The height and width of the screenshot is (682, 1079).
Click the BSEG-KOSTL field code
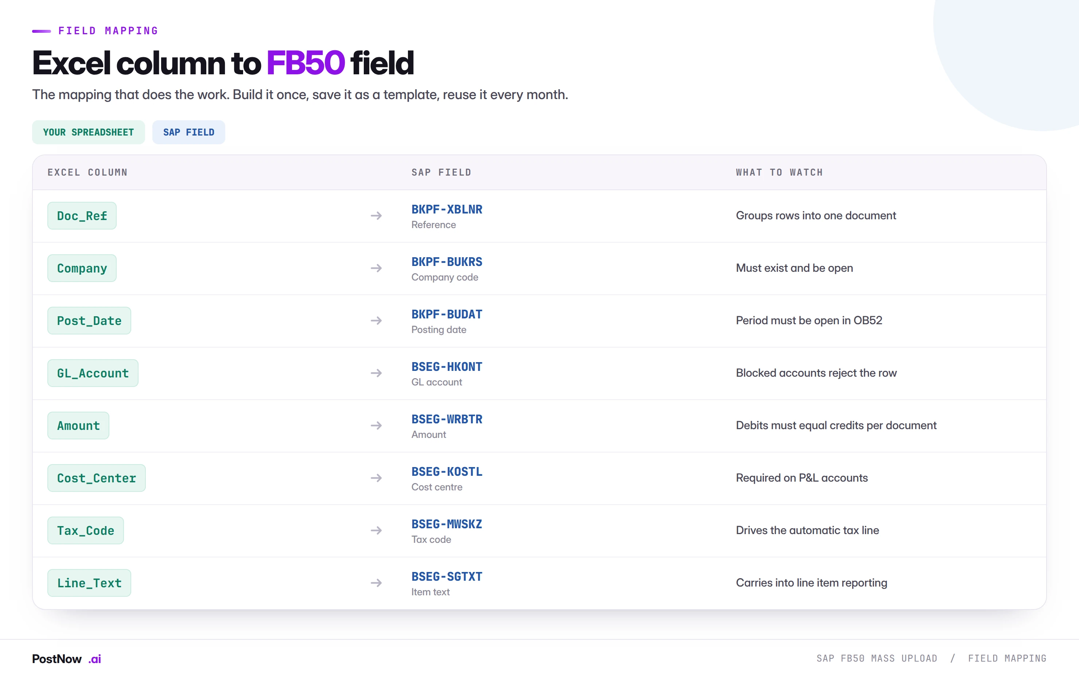pos(447,471)
